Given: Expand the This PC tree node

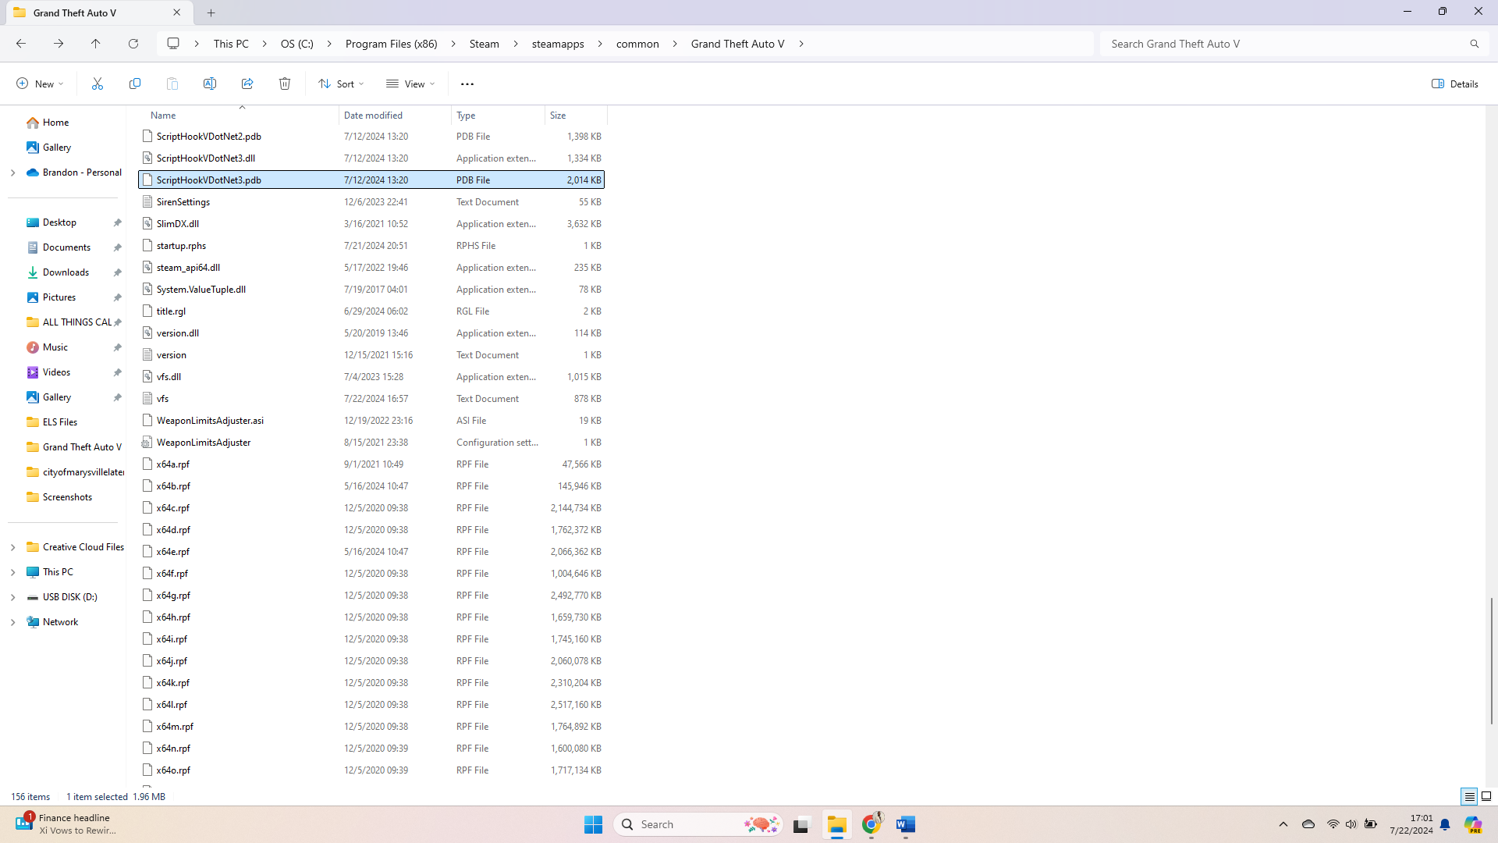Looking at the screenshot, I should tap(12, 572).
